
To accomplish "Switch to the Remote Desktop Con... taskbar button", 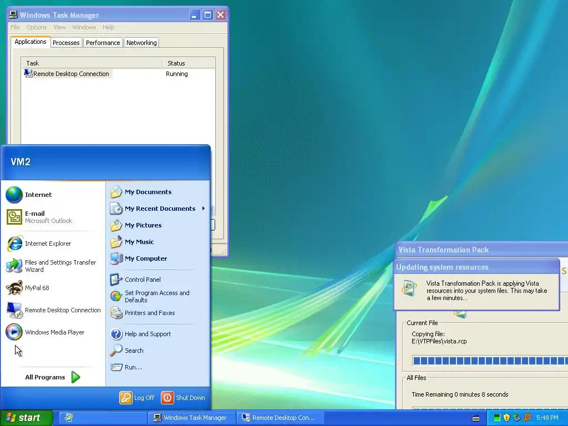I will click(x=280, y=418).
